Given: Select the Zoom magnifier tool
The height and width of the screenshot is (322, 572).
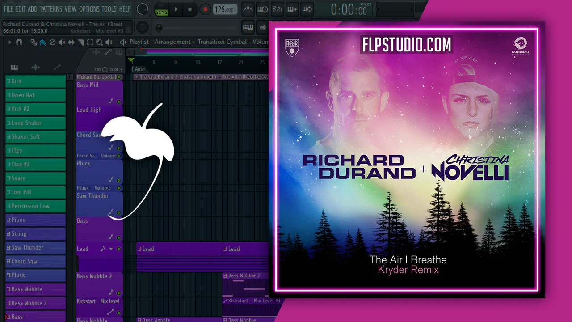Looking at the screenshot, I should 99,42.
